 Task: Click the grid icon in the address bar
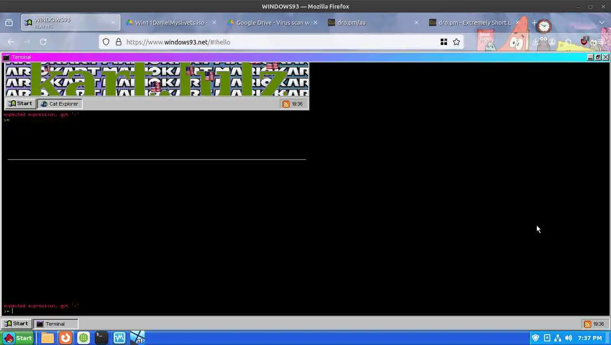[x=444, y=42]
